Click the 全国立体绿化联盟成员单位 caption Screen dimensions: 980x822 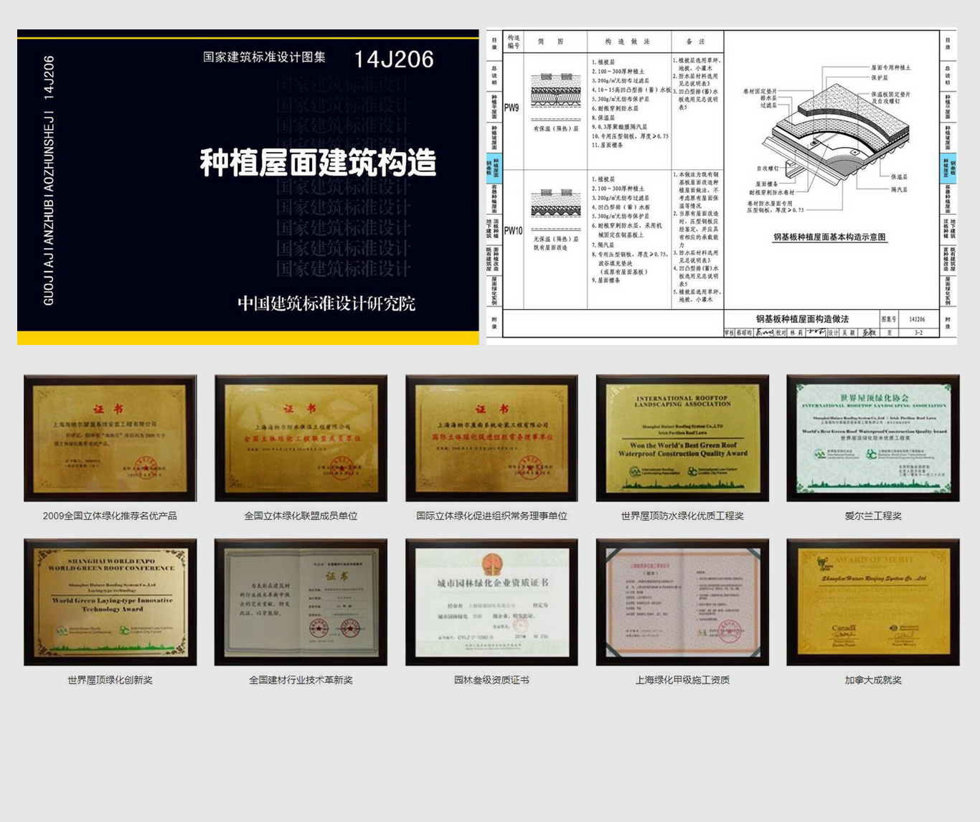pyautogui.click(x=301, y=516)
